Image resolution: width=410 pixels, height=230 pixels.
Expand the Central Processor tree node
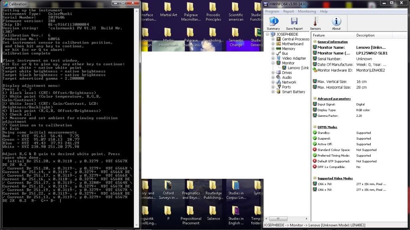coord(273,39)
